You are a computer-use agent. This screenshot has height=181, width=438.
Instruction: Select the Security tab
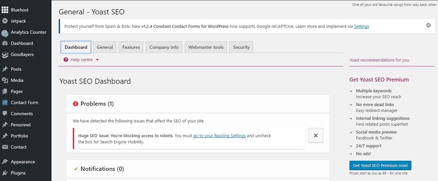click(x=241, y=47)
